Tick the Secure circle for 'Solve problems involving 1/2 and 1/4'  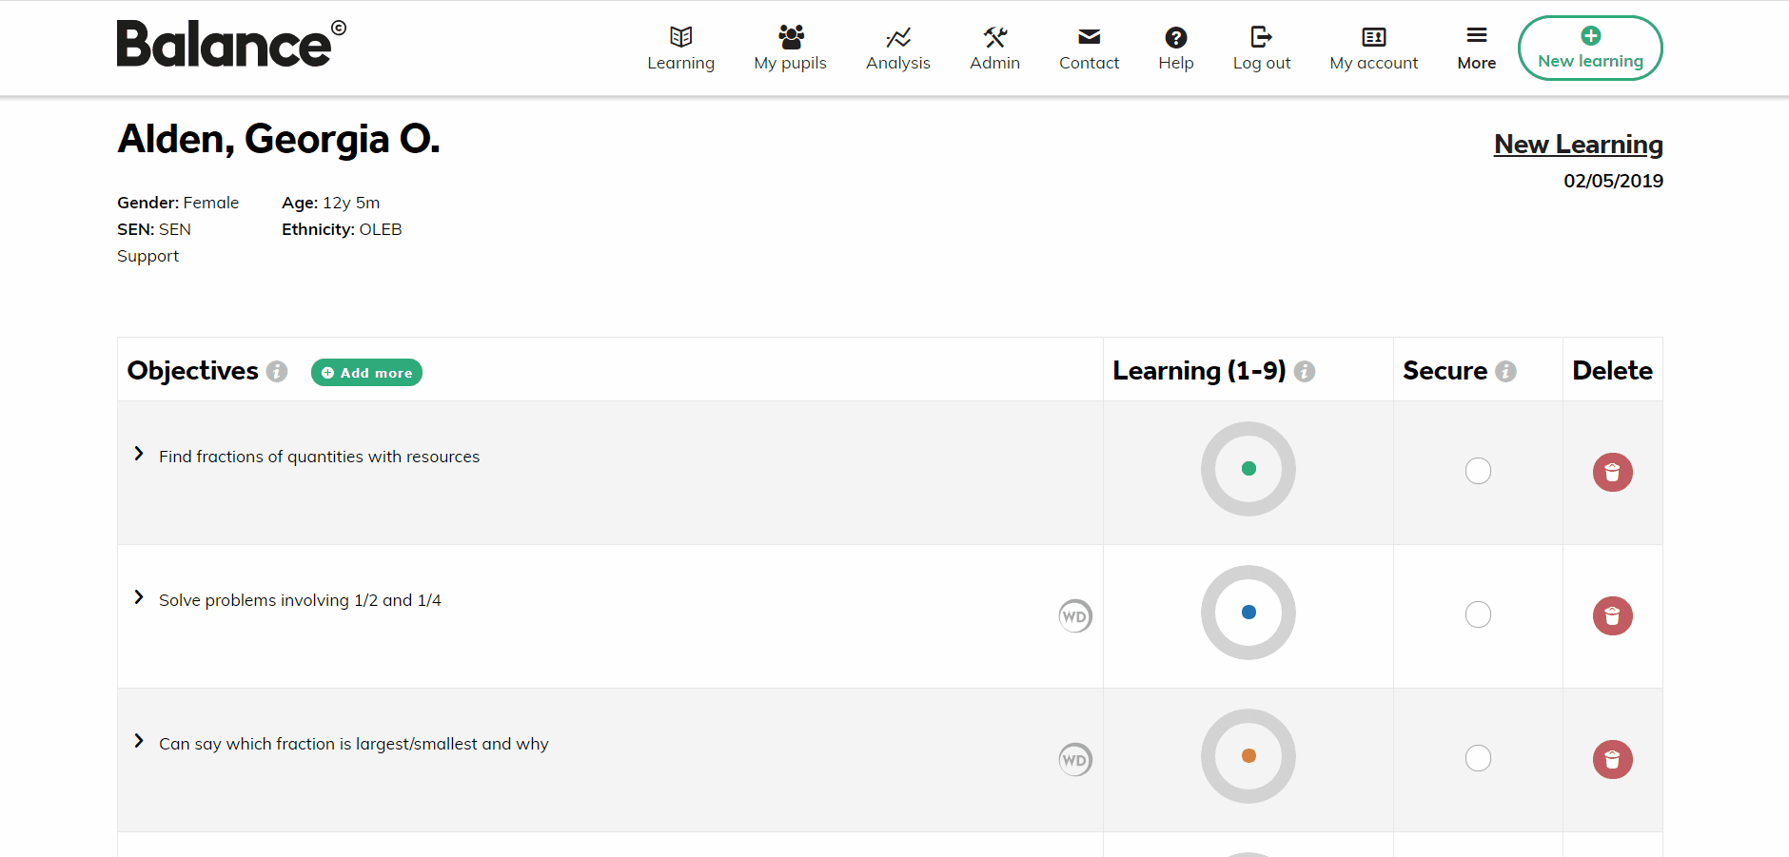pyautogui.click(x=1478, y=614)
